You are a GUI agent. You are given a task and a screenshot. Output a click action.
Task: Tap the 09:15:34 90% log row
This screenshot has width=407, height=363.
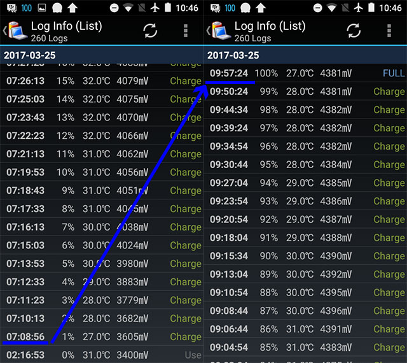[x=305, y=256]
